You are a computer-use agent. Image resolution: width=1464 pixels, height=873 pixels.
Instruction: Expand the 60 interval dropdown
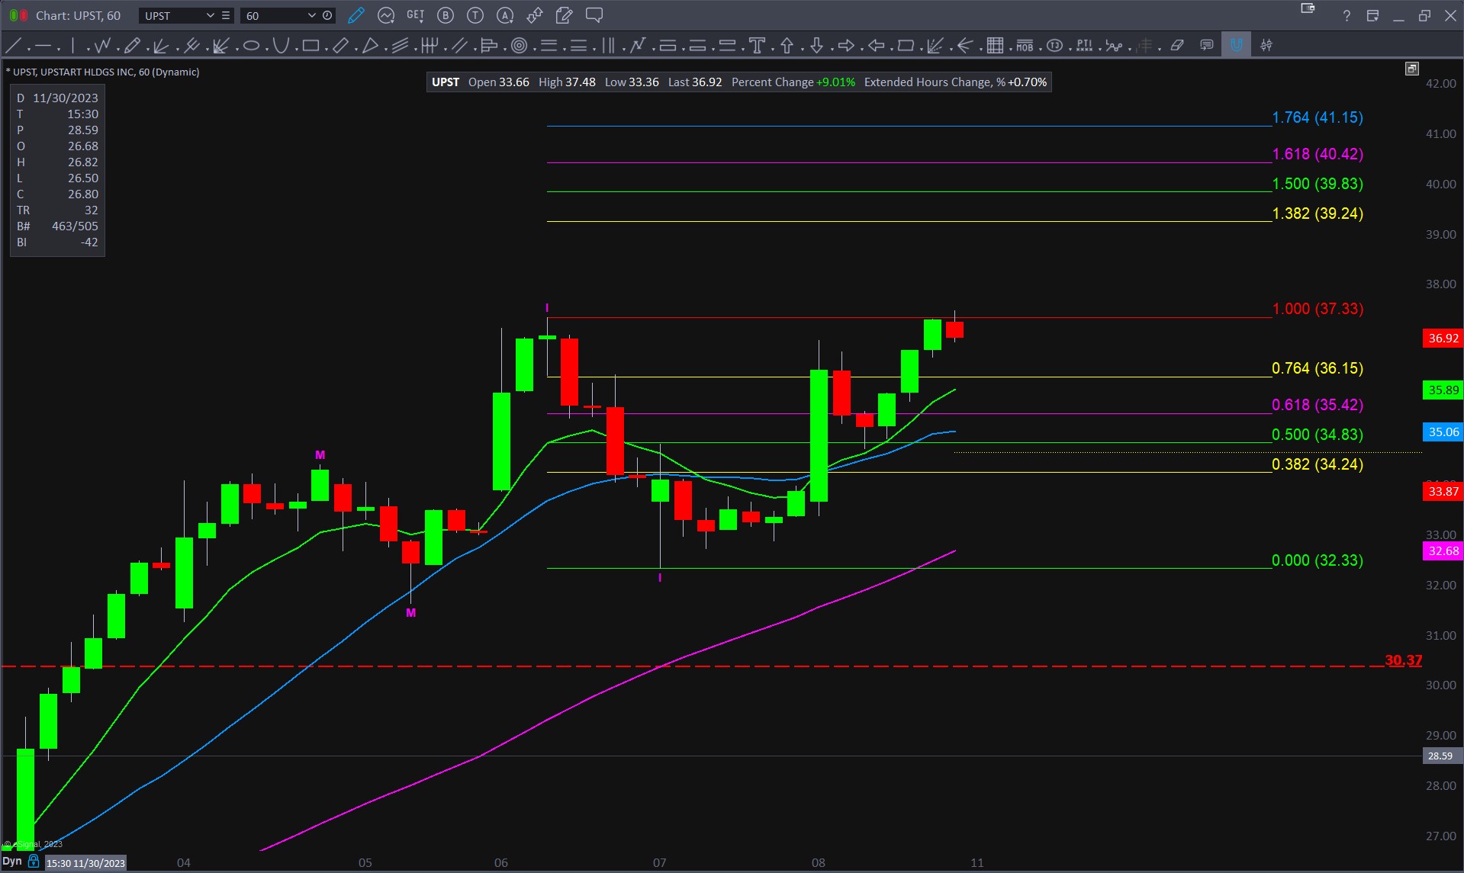pyautogui.click(x=311, y=15)
